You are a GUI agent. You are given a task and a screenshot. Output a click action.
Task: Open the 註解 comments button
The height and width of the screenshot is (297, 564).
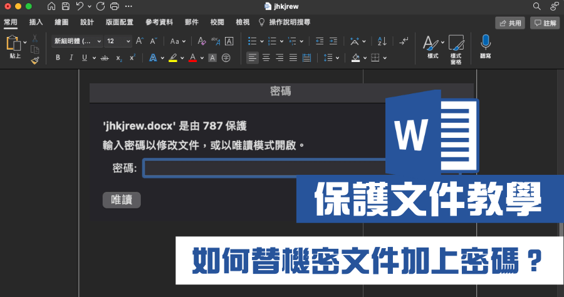545,23
